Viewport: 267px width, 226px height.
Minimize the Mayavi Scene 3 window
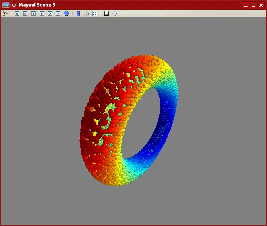(246, 5)
